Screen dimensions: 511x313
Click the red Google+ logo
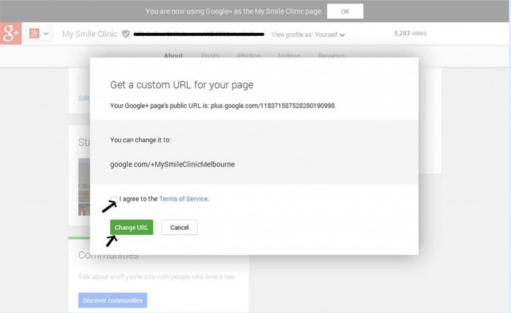click(x=10, y=34)
